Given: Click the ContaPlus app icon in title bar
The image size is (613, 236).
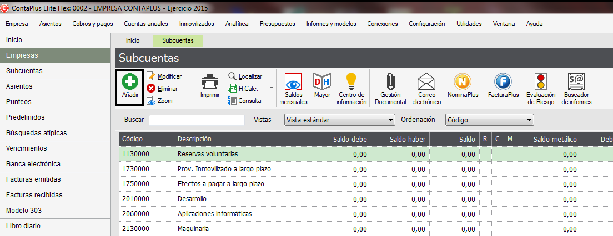Looking at the screenshot, I should (x=5, y=8).
